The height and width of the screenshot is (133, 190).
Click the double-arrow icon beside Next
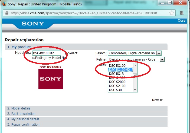coord(162,100)
